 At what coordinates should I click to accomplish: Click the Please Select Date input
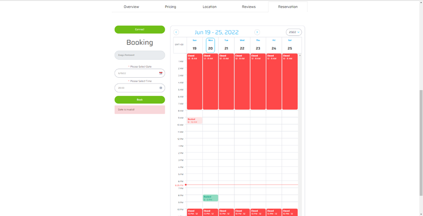tap(140, 73)
